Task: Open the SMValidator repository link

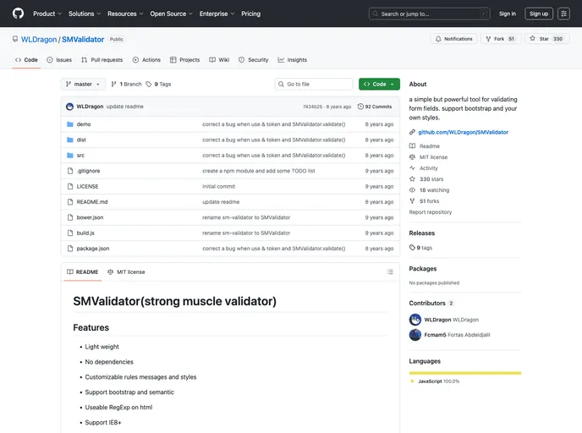Action: [83, 40]
